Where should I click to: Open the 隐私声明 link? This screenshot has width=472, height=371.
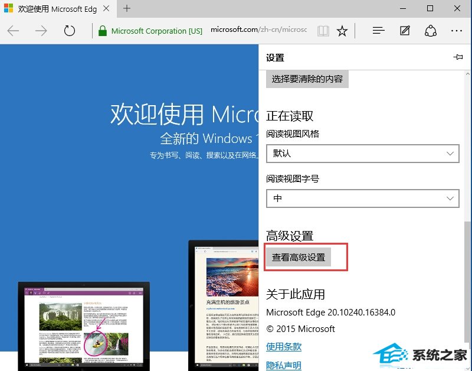click(x=284, y=365)
